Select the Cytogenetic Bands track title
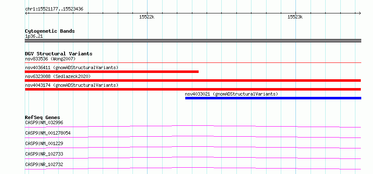373x174 pixels. point(50,31)
